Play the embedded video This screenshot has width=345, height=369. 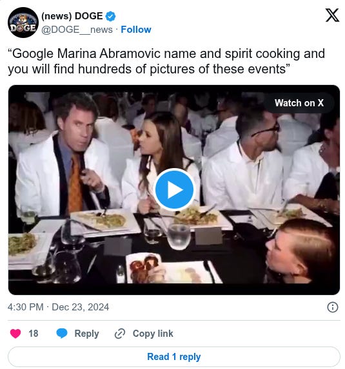(174, 190)
